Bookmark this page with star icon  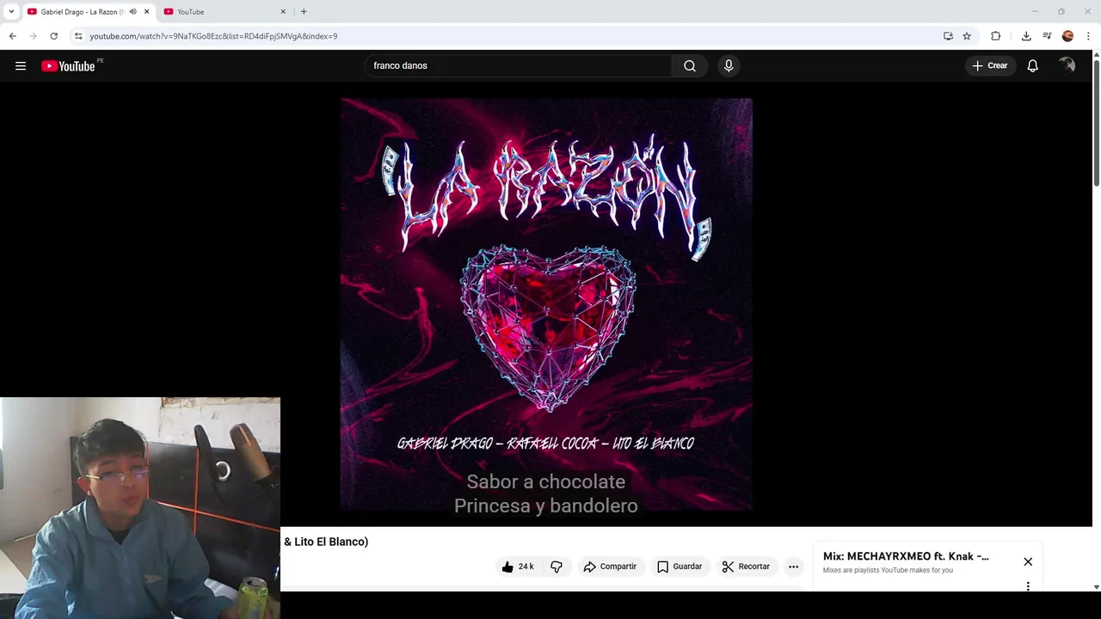[x=967, y=36]
